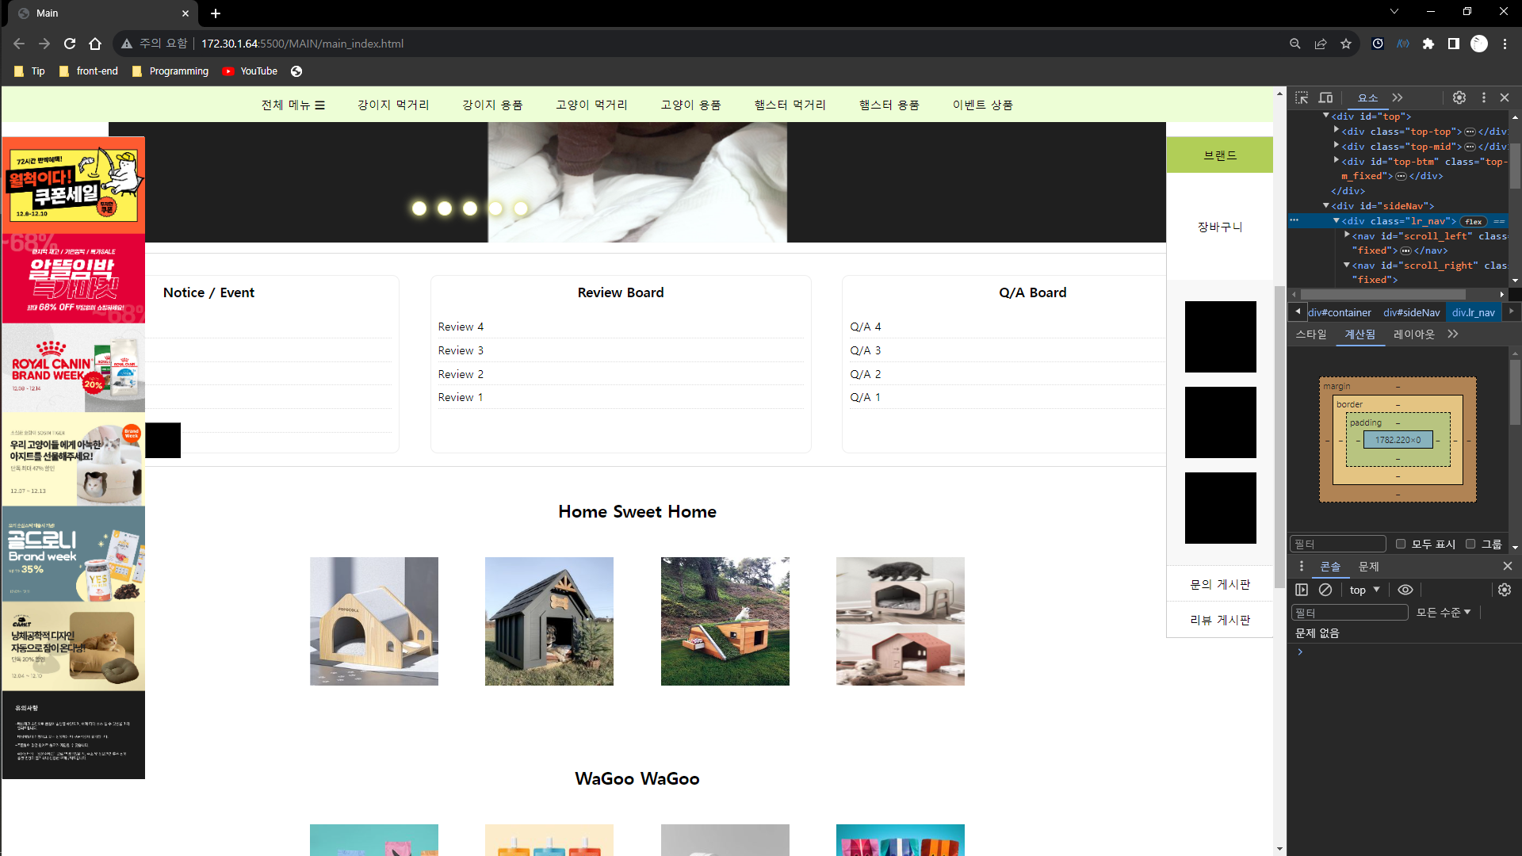The height and width of the screenshot is (856, 1522).
Task: Click the live expression eye icon
Action: (x=1405, y=590)
